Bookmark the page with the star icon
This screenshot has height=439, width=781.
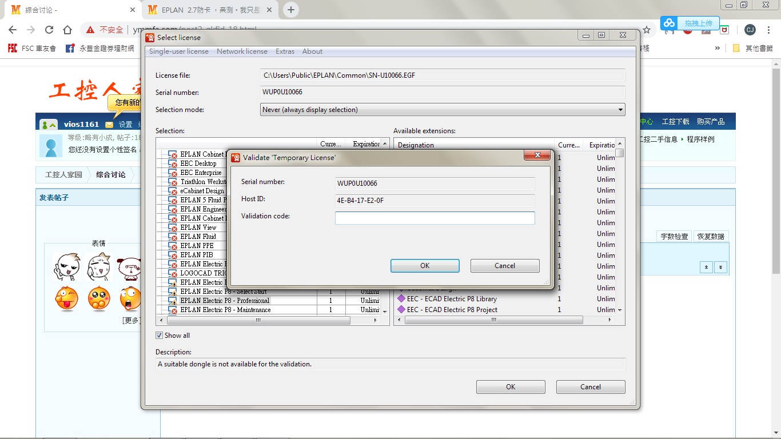coord(647,30)
